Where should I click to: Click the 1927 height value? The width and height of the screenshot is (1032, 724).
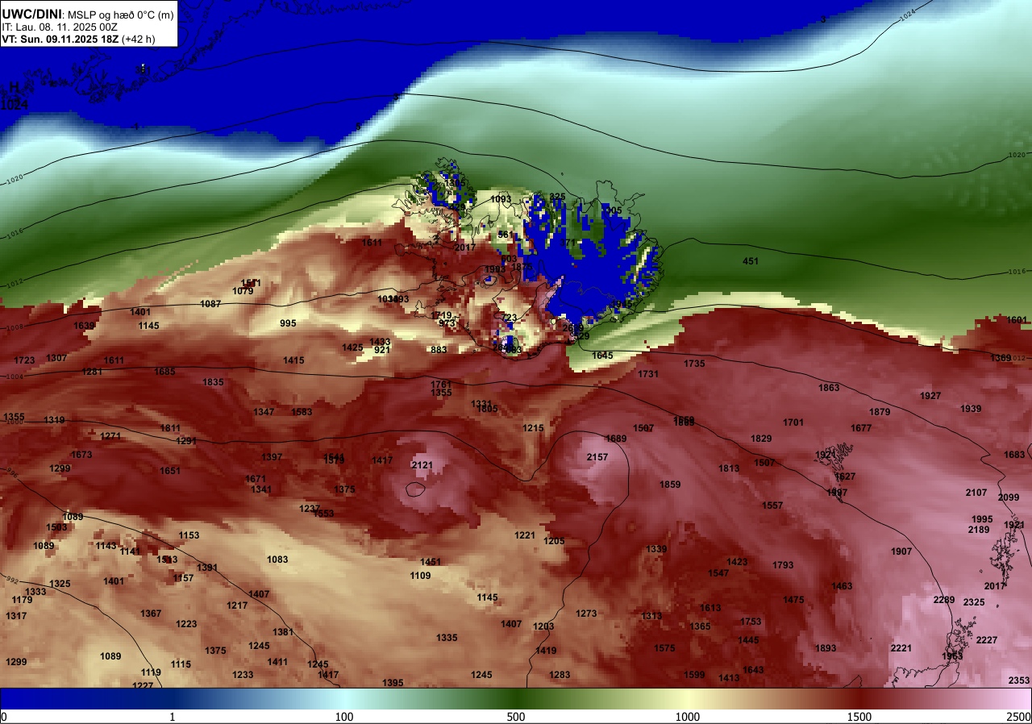pyautogui.click(x=930, y=396)
